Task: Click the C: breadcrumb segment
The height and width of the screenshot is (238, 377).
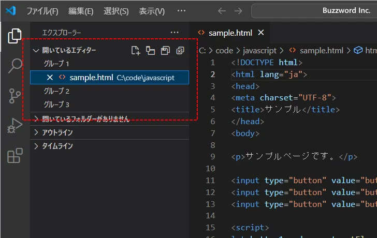Action: click(x=202, y=51)
